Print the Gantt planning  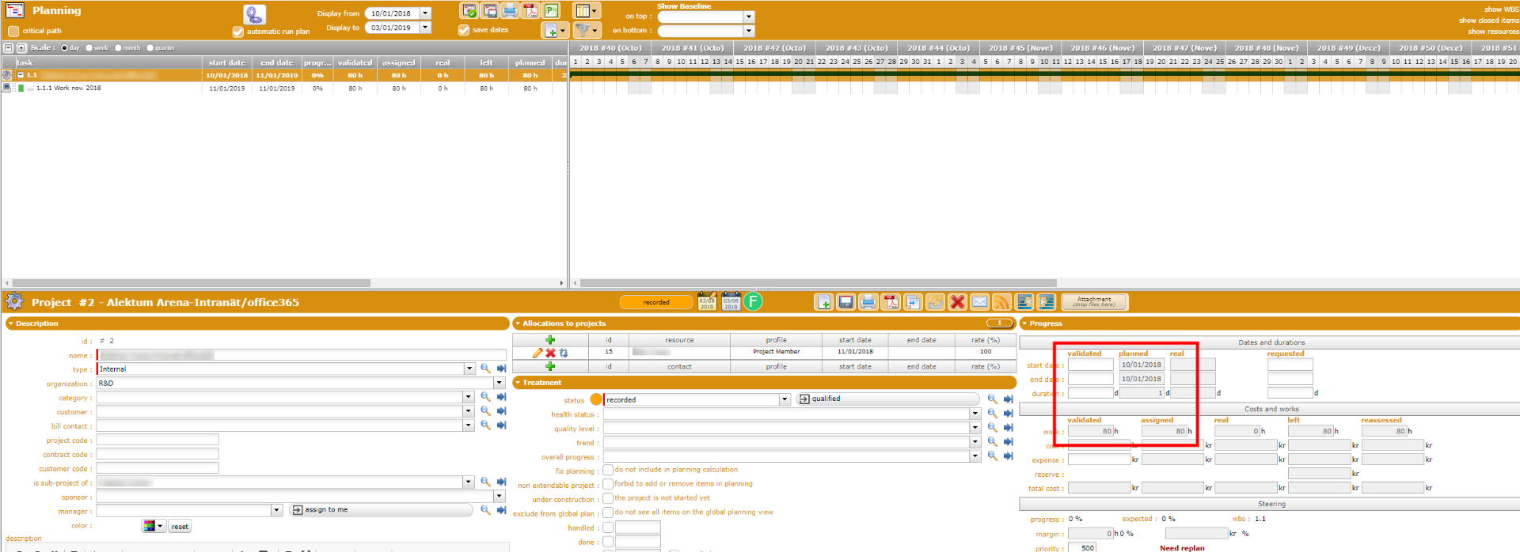510,10
